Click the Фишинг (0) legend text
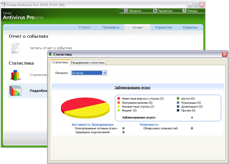Screen dimensions: 229x164 [x=129, y=110]
